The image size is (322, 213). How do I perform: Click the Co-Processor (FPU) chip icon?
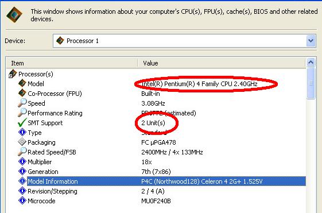(22, 93)
